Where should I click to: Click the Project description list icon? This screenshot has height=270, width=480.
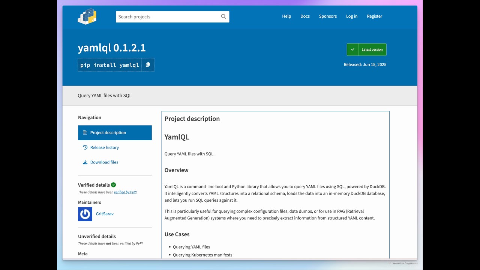[85, 133]
